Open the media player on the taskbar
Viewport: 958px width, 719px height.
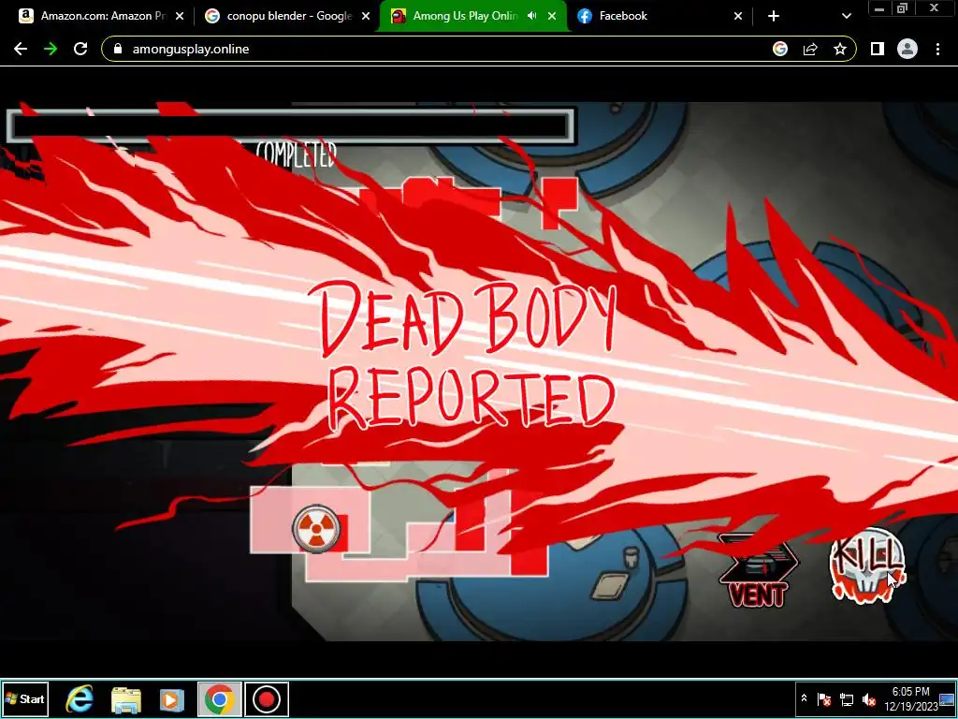172,698
